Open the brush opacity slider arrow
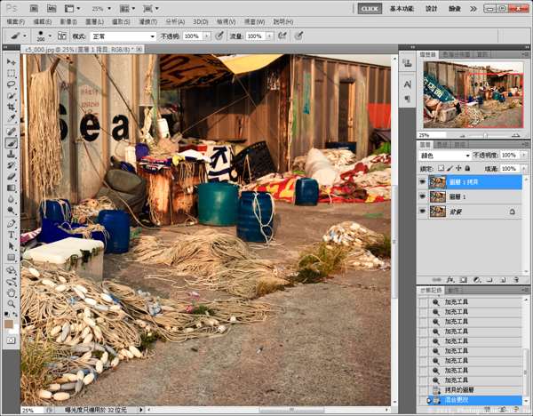 point(207,36)
